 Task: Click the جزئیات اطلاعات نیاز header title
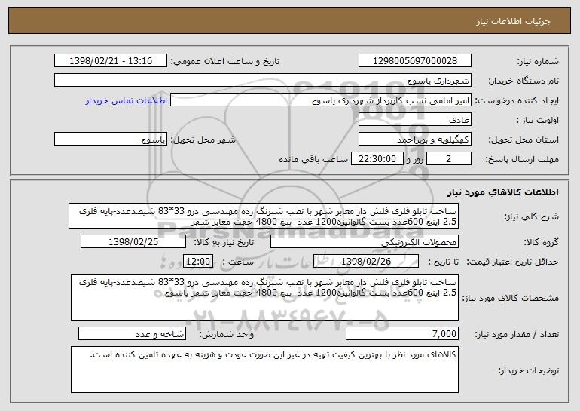click(x=513, y=21)
